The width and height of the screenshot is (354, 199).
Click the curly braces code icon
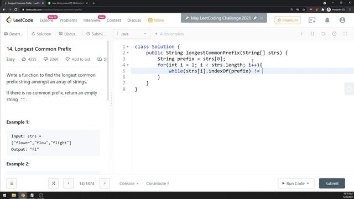312,34
